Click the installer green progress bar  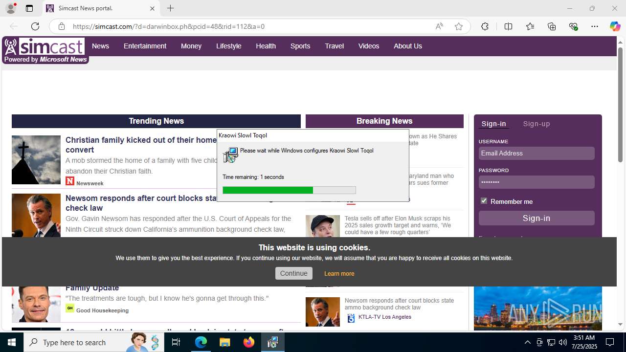pos(268,190)
